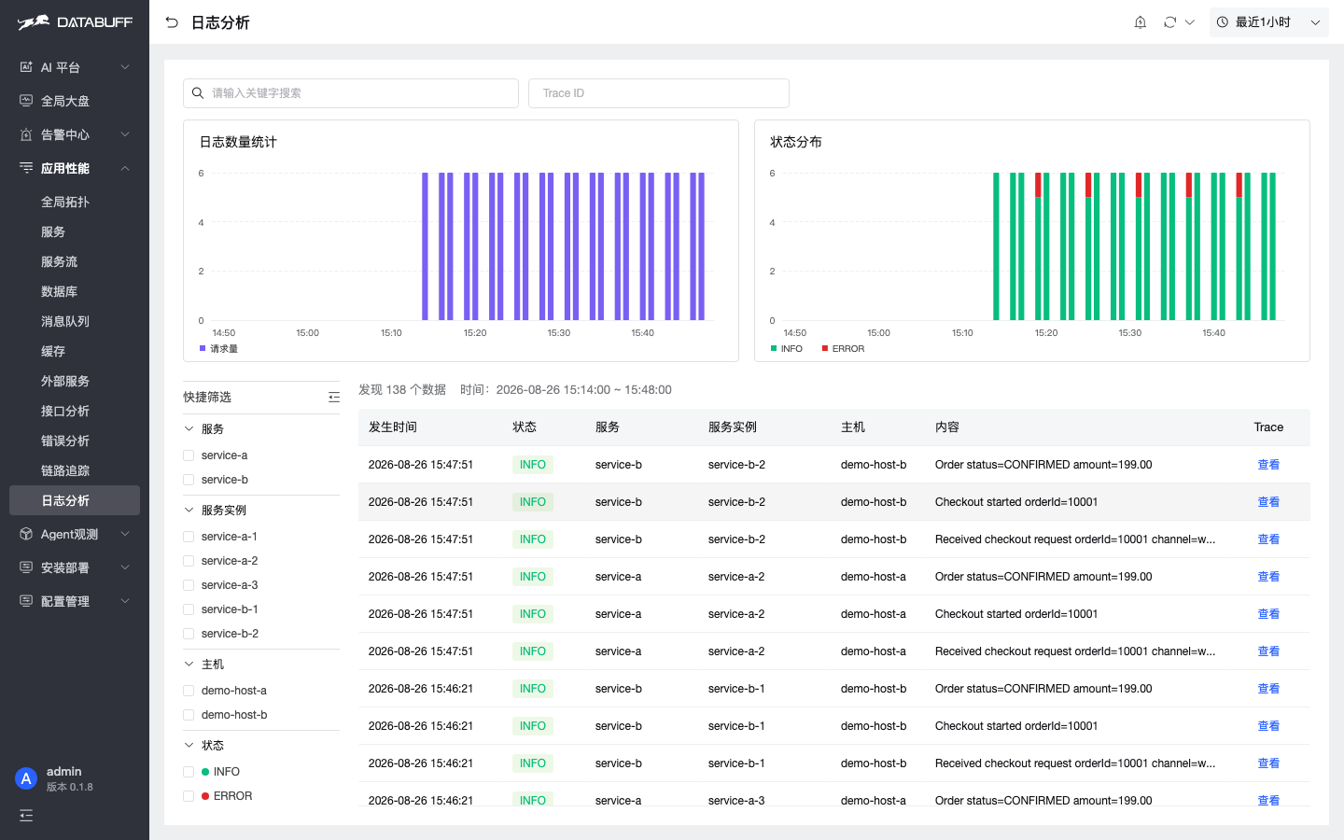Check the INFO status checkbox
Viewport: 1344px width, 840px height.
coord(189,772)
